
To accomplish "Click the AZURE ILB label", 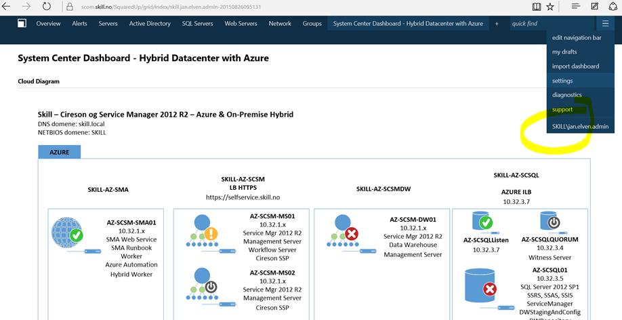I will tap(516, 192).
